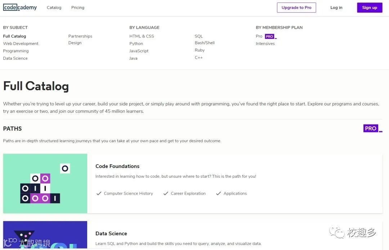
Task: Click the Applications item
Action: [231, 194]
